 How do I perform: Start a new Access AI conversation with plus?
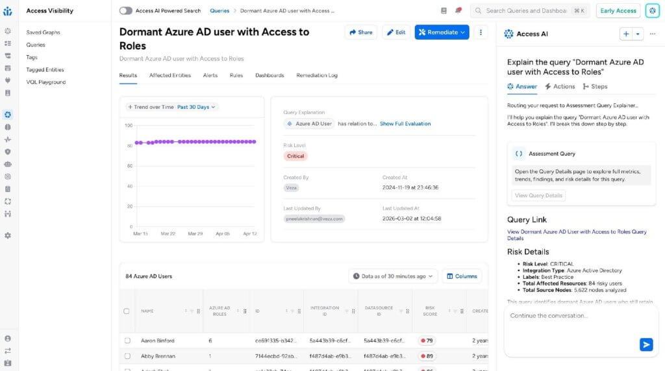[x=626, y=34]
